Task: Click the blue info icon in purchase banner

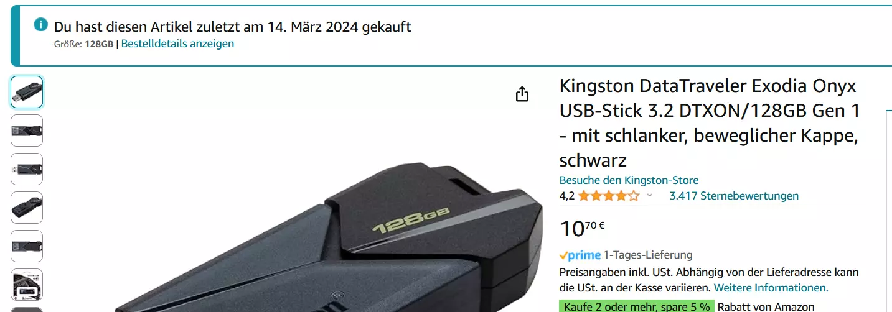Action: 40,24
